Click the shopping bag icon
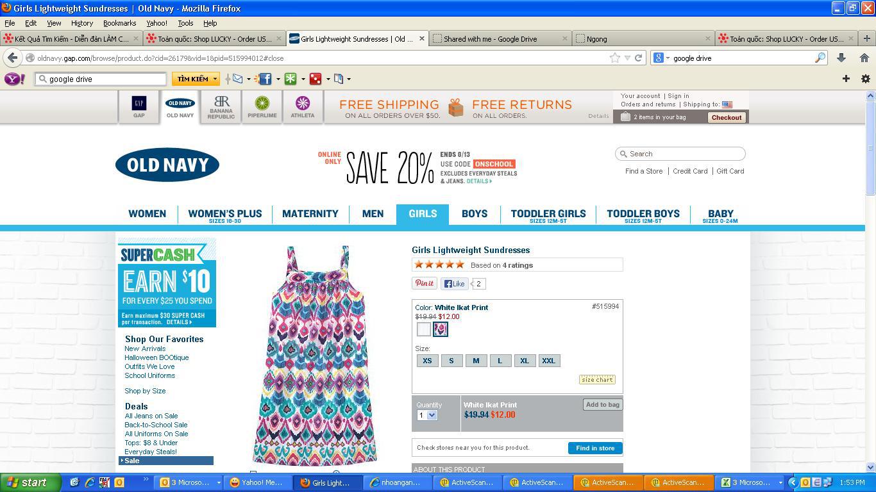The height and width of the screenshot is (492, 876). point(626,117)
